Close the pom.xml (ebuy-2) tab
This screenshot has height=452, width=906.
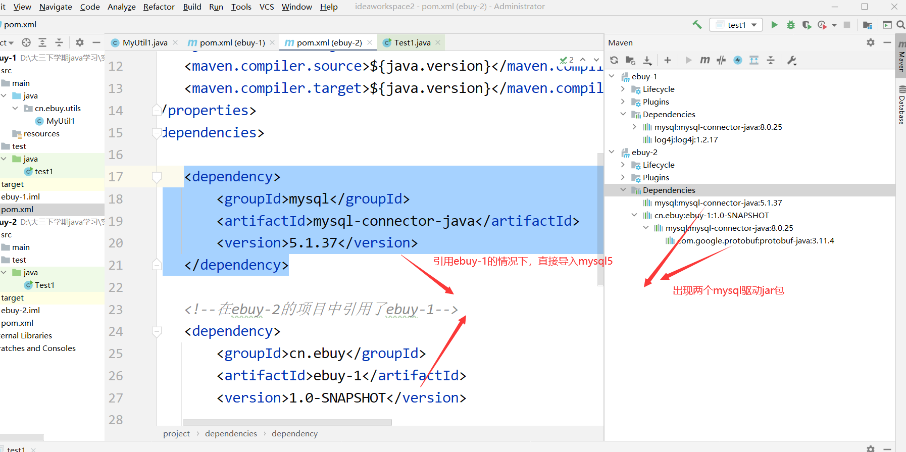coord(370,42)
